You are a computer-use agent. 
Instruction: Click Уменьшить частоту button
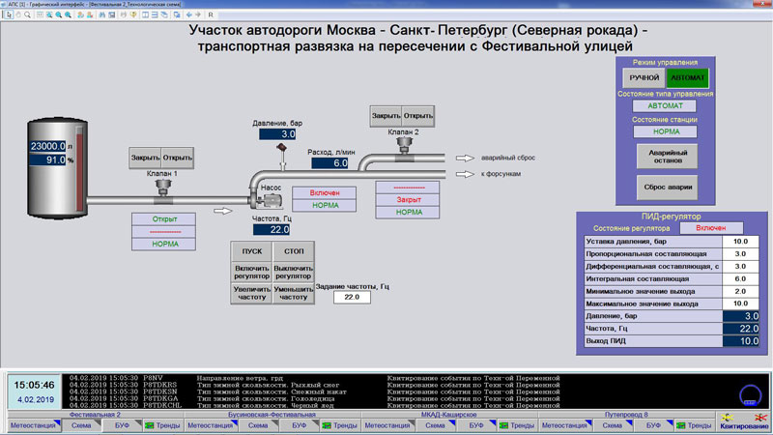click(294, 294)
